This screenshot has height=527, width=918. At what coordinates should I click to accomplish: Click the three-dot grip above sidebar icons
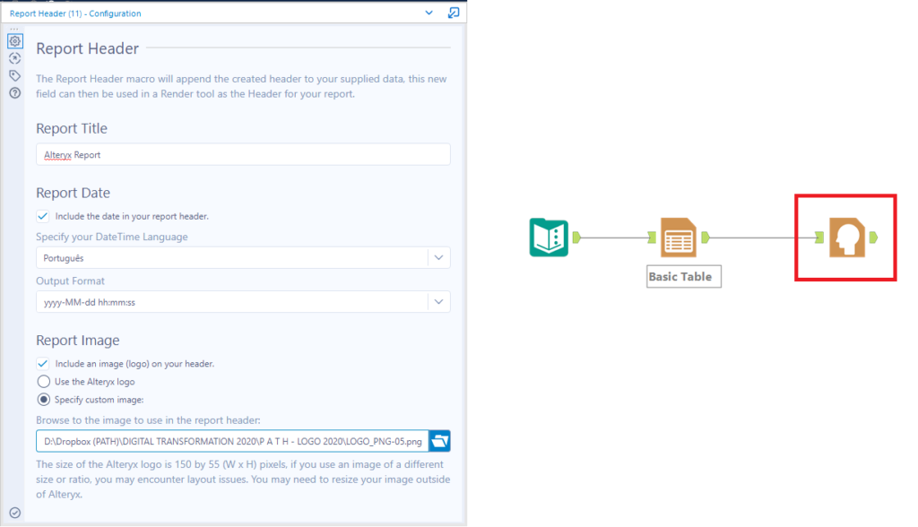coord(14,29)
